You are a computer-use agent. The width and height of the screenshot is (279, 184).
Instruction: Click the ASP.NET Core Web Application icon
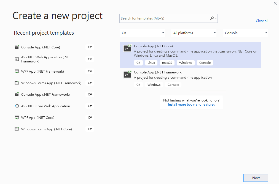coord(17,106)
